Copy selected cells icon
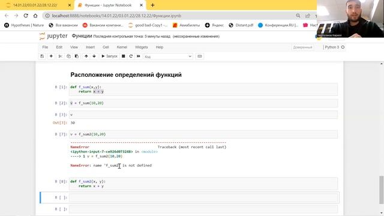This screenshot has height=216, width=384. point(68,56)
